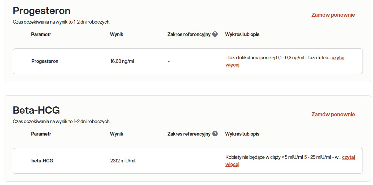The image size is (373, 185).
Task: Click Wykres lub opis header in Beta-HCG section
Action: (x=242, y=134)
